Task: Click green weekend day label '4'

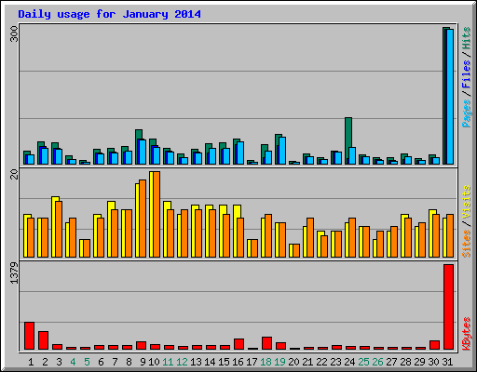Action: coord(73,362)
